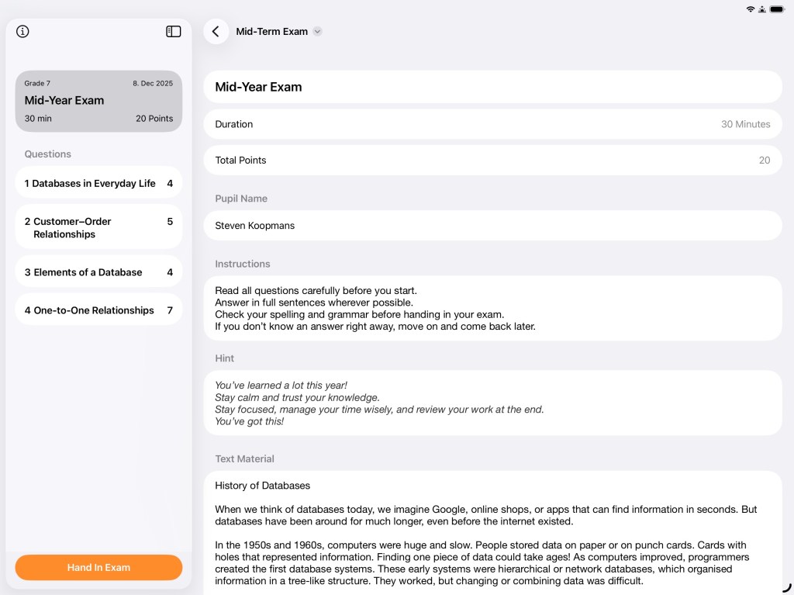
Task: Toggle the sidebar panel icon
Action: point(174,32)
